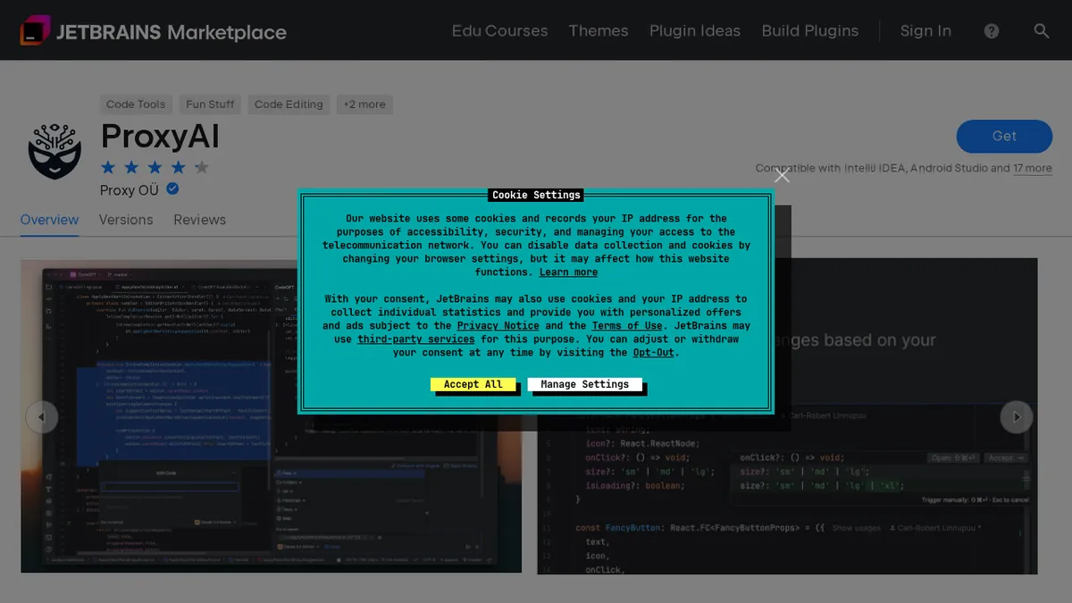Click the JetBrains Marketplace logo
This screenshot has height=603, width=1072.
pyautogui.click(x=152, y=29)
